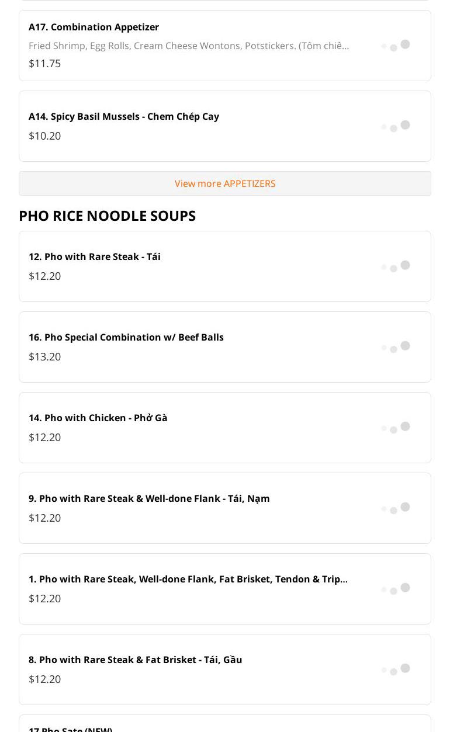The image size is (450, 732).
Task: Pick 9. Pho with Rare Steak & Well-done Flank
Action: (149, 498)
